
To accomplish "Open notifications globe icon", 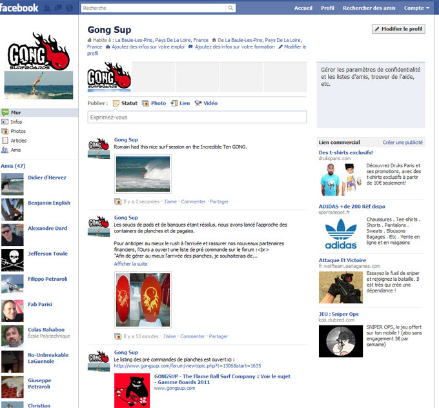I will (x=69, y=8).
